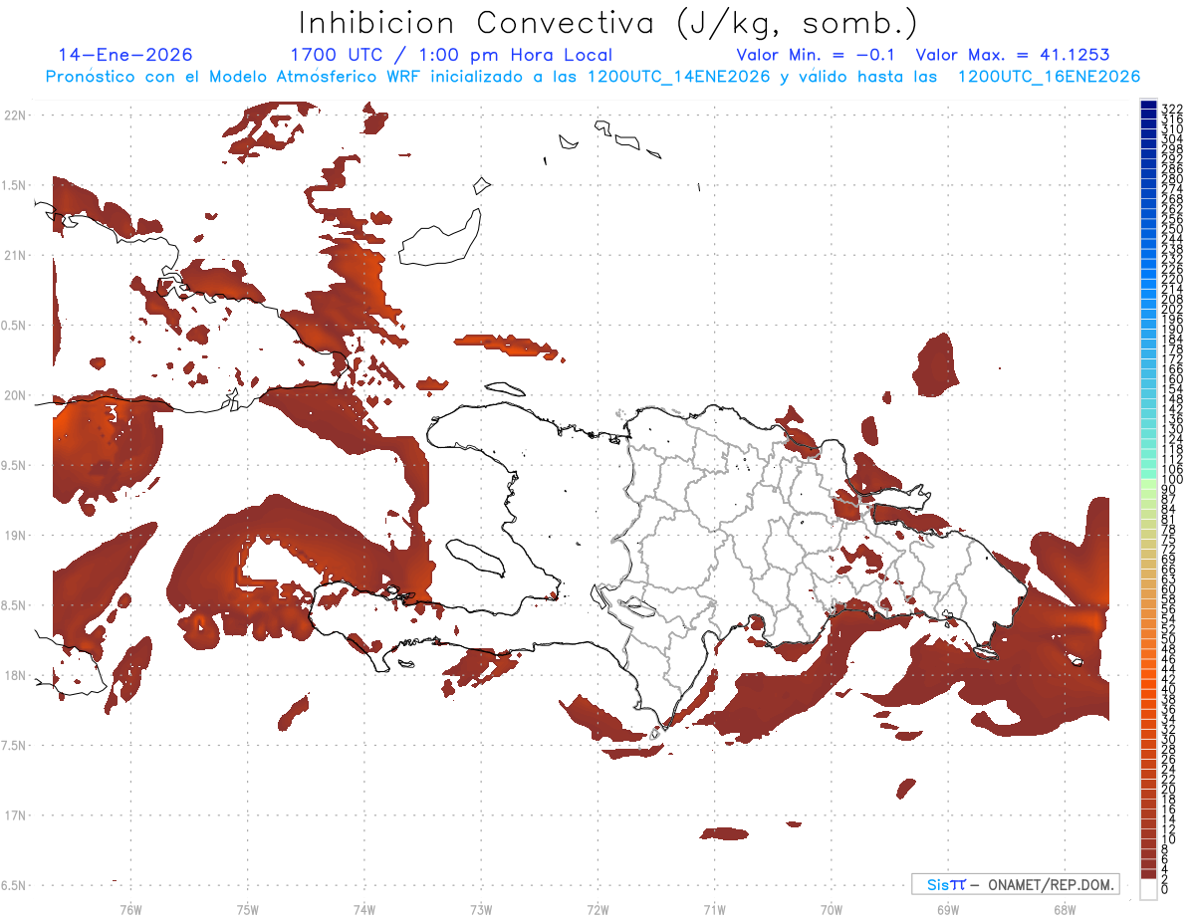
Task: Click the white swatch labeled 0
Action: [1148, 889]
